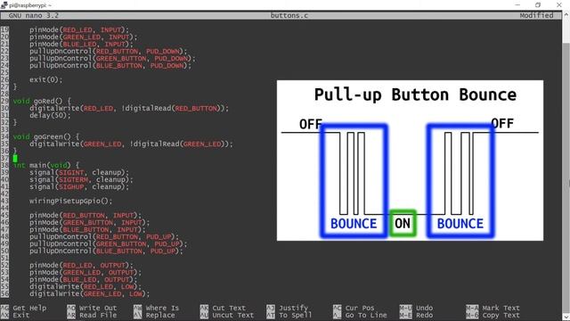570x321 pixels.
Task: Click the exit(0); line
Action: tap(46, 79)
